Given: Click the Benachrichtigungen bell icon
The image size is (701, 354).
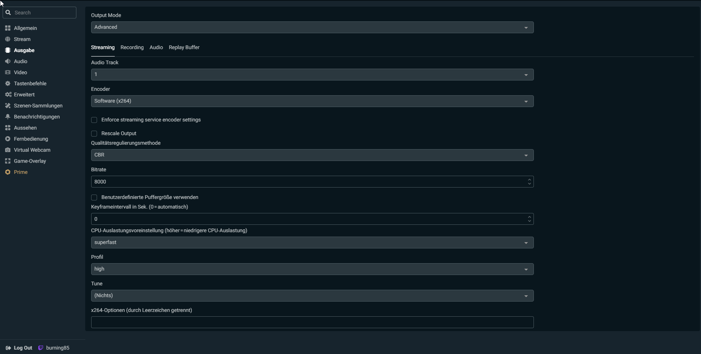Looking at the screenshot, I should 8,117.
